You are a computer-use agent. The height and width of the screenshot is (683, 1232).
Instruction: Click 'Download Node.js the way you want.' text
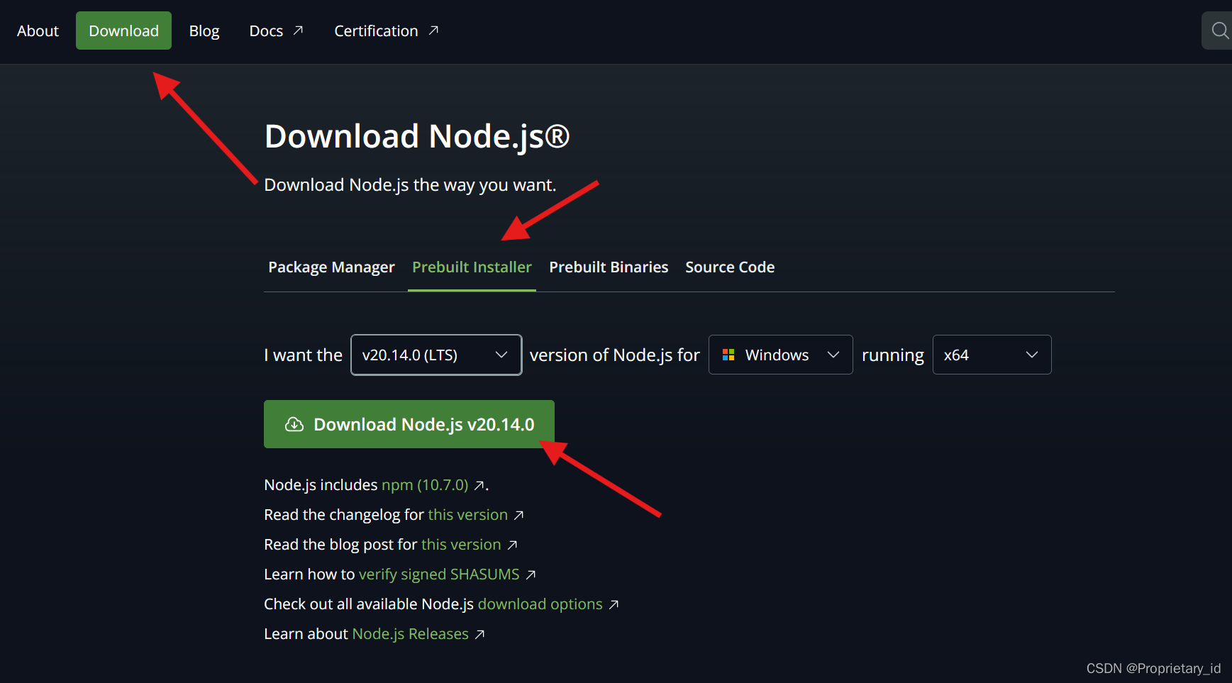pos(410,185)
